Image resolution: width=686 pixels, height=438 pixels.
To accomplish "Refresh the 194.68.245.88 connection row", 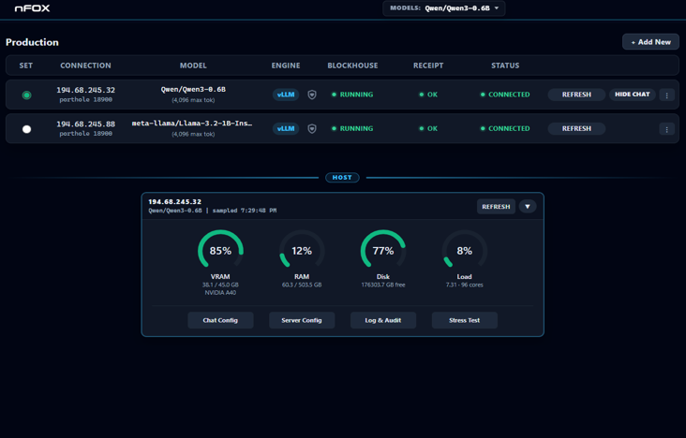I will click(576, 128).
